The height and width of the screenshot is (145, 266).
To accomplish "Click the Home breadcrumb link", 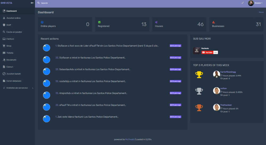I will coord(261,12).
